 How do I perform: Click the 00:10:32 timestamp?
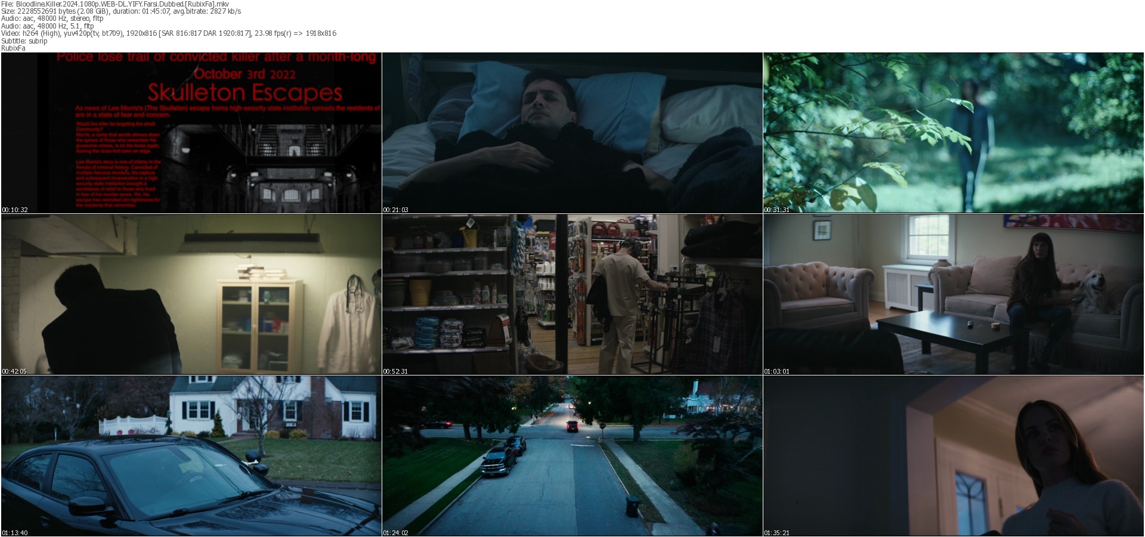point(15,210)
